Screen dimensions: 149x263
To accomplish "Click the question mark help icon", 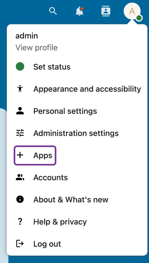I will coord(20,222).
